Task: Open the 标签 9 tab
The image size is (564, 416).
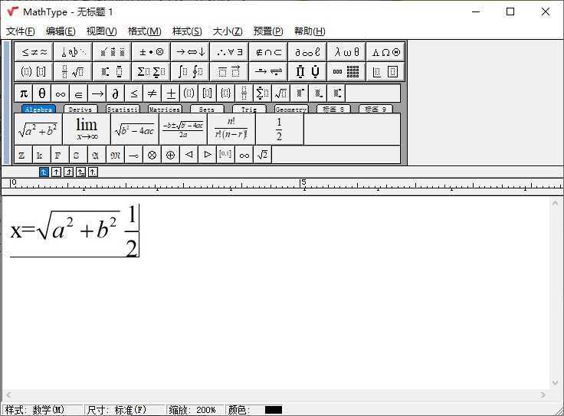Action: pos(375,109)
